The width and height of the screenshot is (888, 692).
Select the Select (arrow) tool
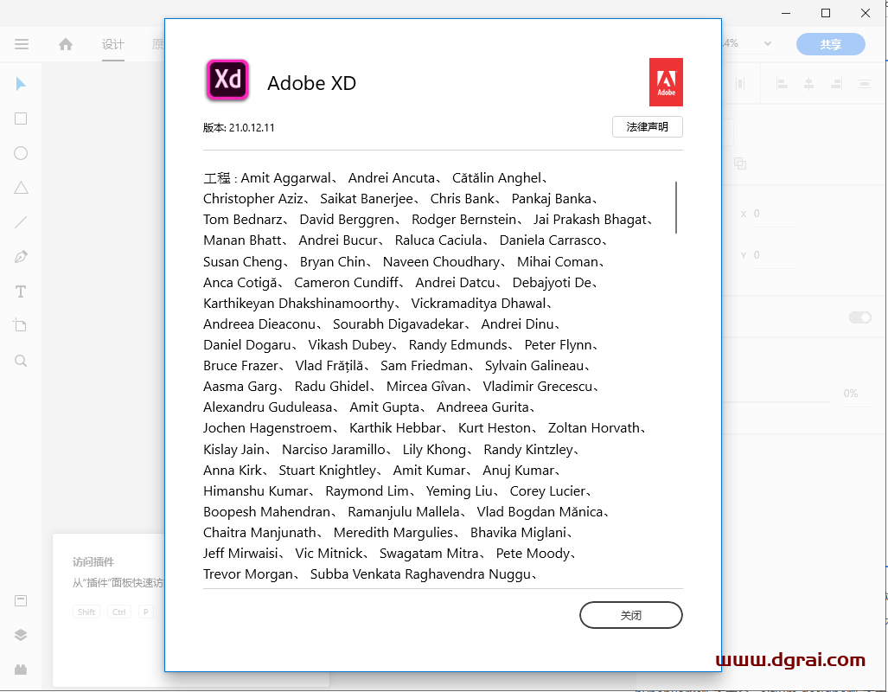point(21,85)
